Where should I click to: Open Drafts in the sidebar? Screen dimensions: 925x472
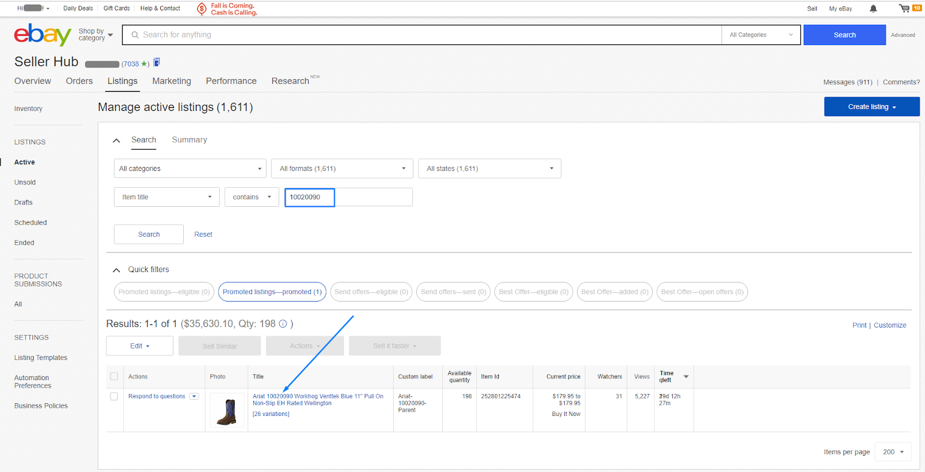(24, 203)
